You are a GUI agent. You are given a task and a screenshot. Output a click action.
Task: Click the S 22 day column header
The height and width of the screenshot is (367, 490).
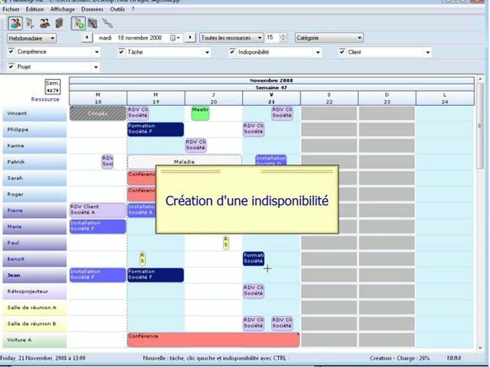click(329, 98)
